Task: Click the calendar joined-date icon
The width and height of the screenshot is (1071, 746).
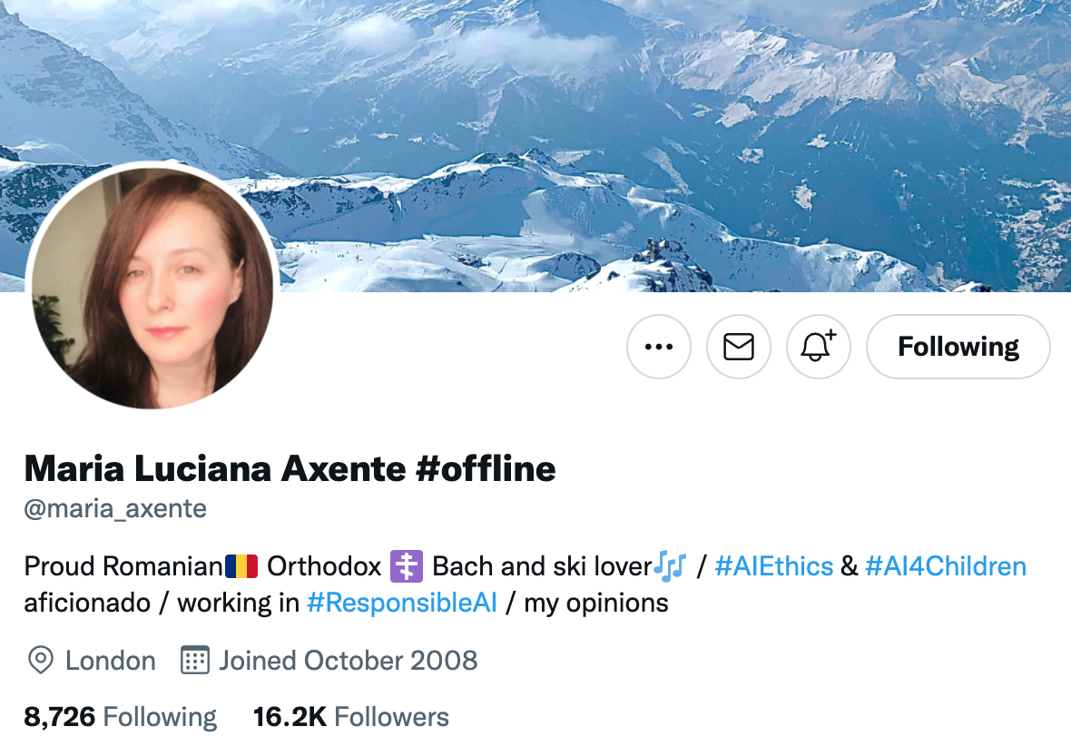Action: point(195,660)
